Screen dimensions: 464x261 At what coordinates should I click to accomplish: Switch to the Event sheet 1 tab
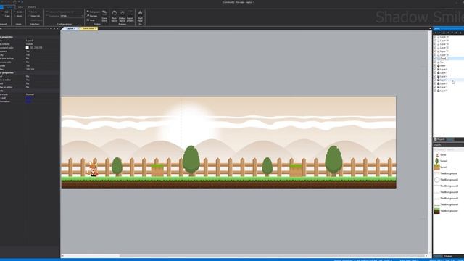coord(88,28)
